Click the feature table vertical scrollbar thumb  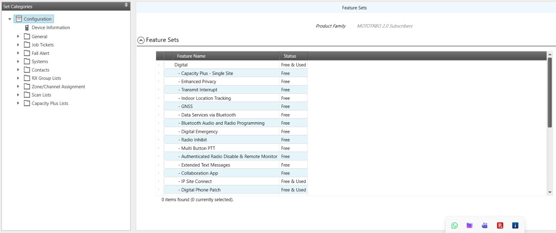(x=550, y=92)
